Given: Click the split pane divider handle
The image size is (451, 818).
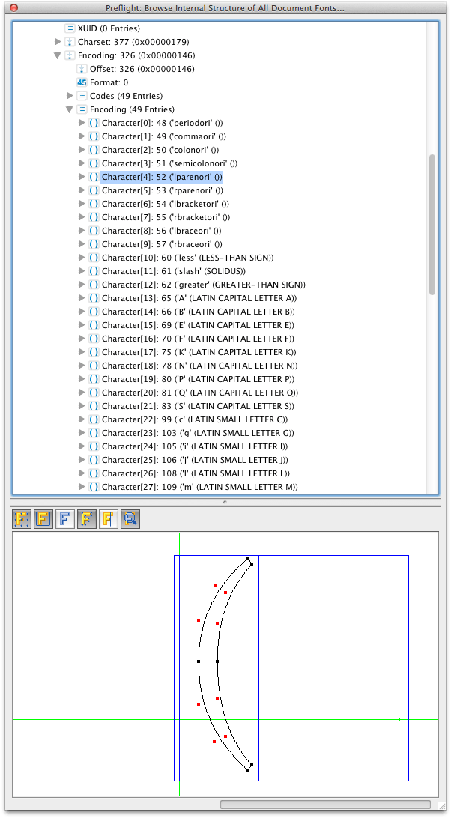Looking at the screenshot, I should pyautogui.click(x=225, y=502).
